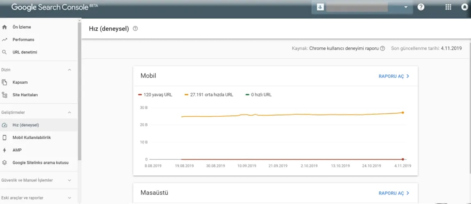
Task: Click help icon next to Hız (deneysel) title
Action: 135,29
